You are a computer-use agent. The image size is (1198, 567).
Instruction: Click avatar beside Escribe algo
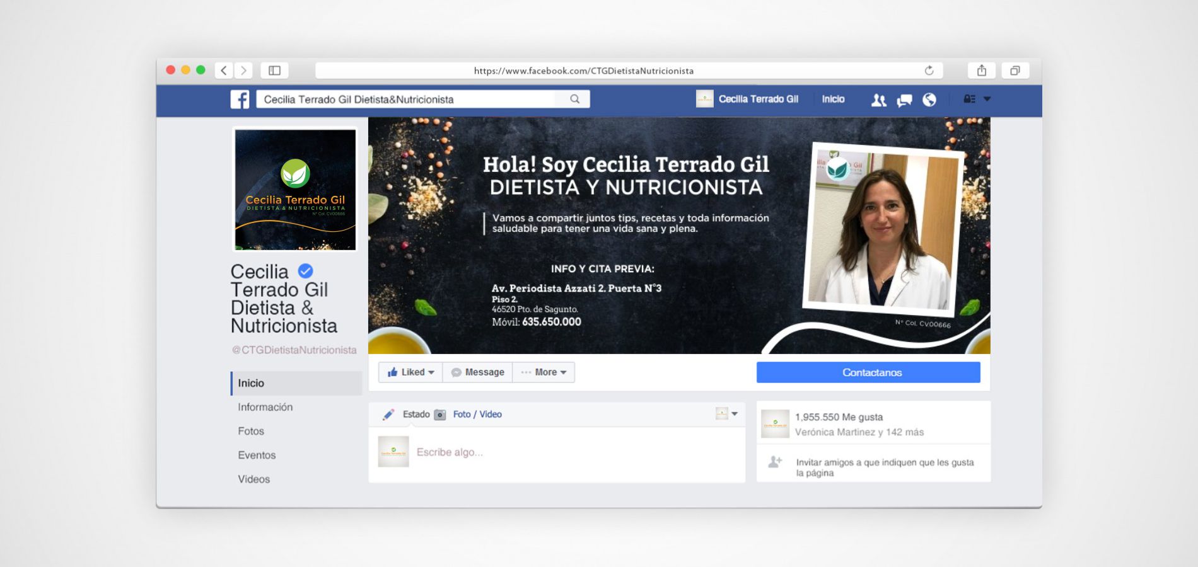pos(393,452)
